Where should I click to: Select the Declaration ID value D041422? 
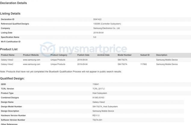pos(97,19)
